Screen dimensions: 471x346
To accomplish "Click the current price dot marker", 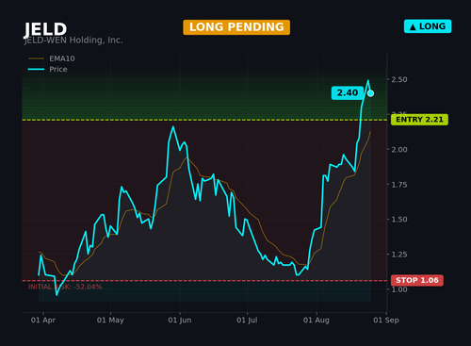I will [x=370, y=93].
